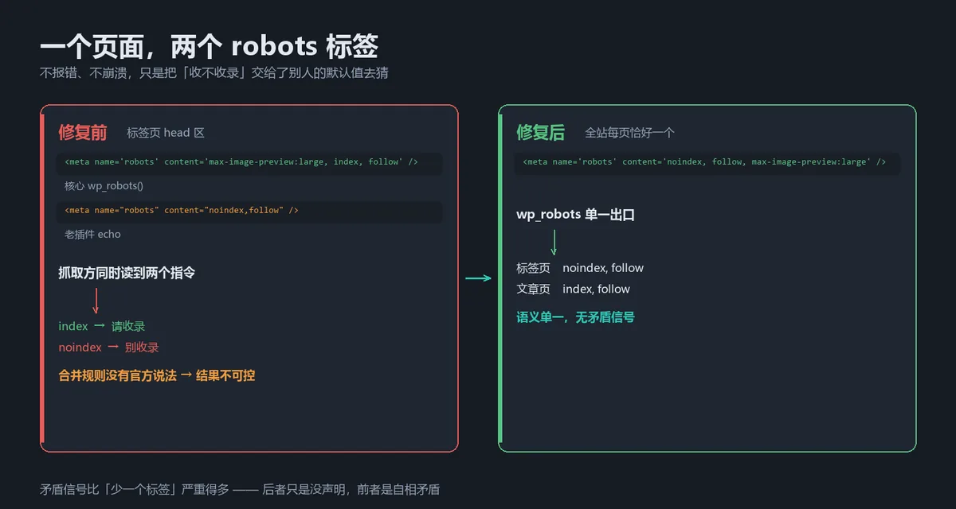Click the subtitle starting with "不报错、不崩溃"

click(x=214, y=73)
